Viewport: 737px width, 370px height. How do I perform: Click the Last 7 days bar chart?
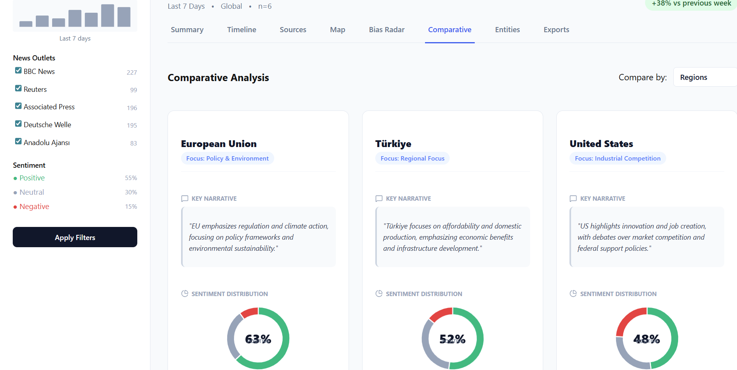pos(75,17)
